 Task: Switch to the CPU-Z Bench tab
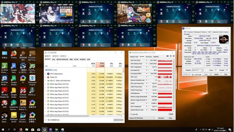(x=221, y=32)
